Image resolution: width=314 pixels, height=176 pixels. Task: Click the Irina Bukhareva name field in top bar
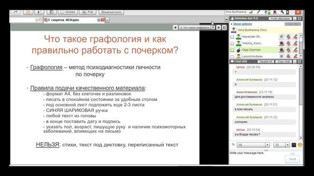(x=235, y=12)
